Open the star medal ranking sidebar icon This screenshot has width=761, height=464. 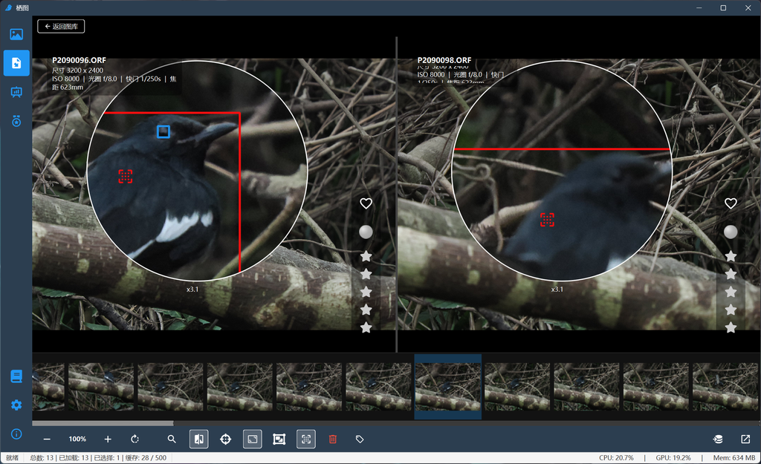(x=16, y=121)
